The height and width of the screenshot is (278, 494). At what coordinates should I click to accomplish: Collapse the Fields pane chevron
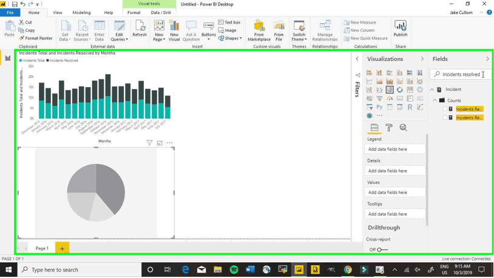487,59
